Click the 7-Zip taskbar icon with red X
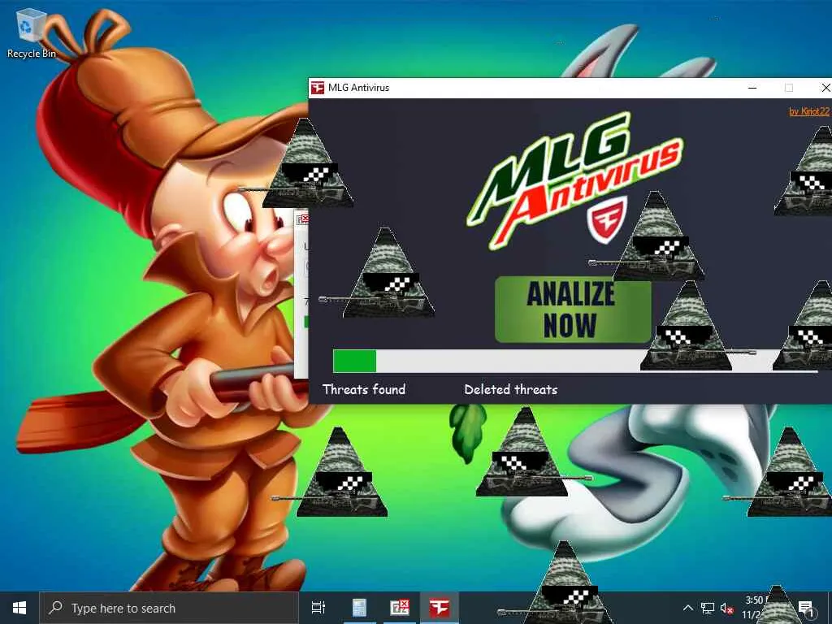Viewport: 832px width, 624px height. 399,608
